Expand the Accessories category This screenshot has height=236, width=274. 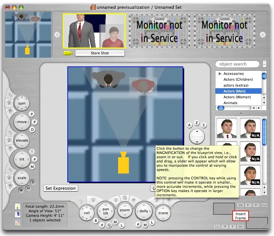point(220,74)
